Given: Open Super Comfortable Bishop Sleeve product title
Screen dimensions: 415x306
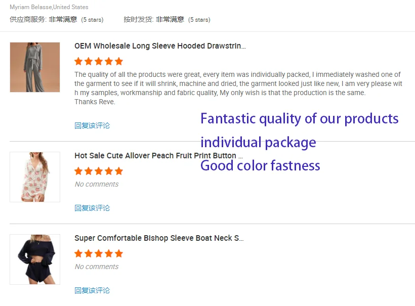Looking at the screenshot, I should coord(159,238).
